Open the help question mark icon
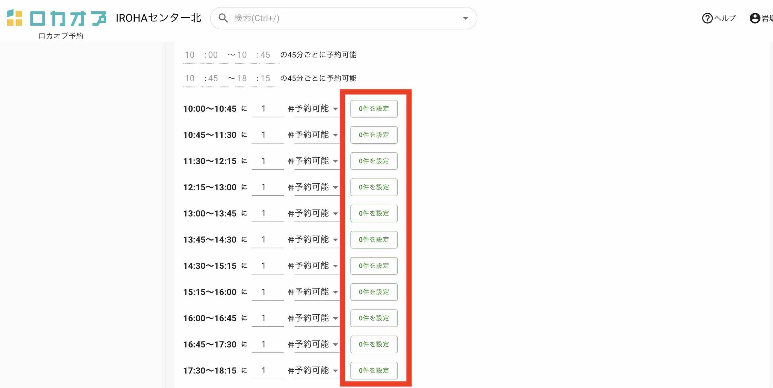The height and width of the screenshot is (388, 773). point(707,18)
